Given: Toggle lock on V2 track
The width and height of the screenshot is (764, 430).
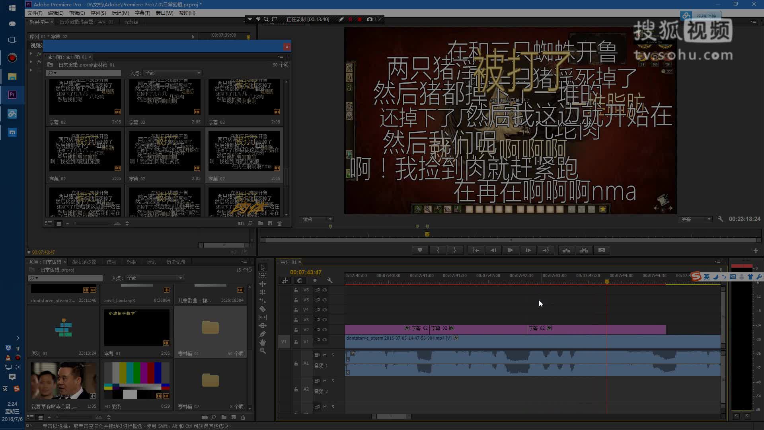Looking at the screenshot, I should tap(296, 330).
